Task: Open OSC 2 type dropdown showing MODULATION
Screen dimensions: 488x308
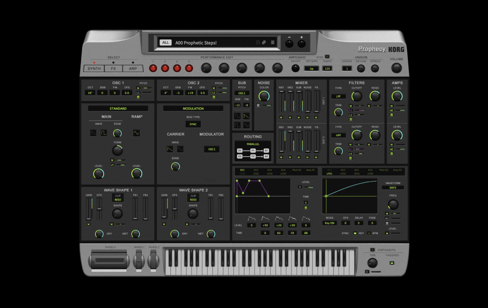Action: click(193, 108)
